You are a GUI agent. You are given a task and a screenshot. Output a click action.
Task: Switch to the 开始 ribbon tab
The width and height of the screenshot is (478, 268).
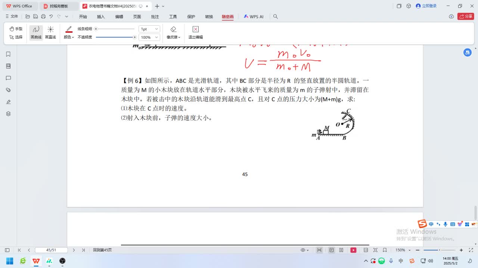coord(83,17)
